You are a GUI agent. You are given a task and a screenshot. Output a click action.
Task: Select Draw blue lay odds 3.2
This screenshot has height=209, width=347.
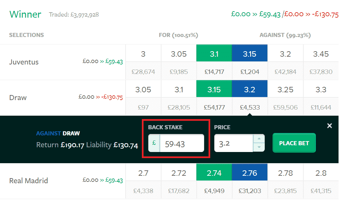250,90
